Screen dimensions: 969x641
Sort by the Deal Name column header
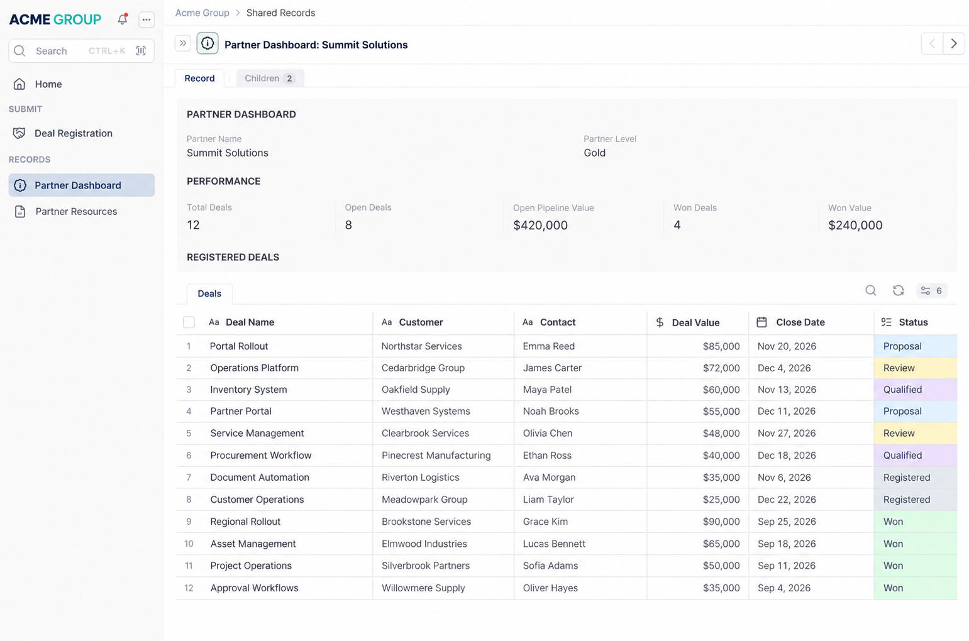250,322
